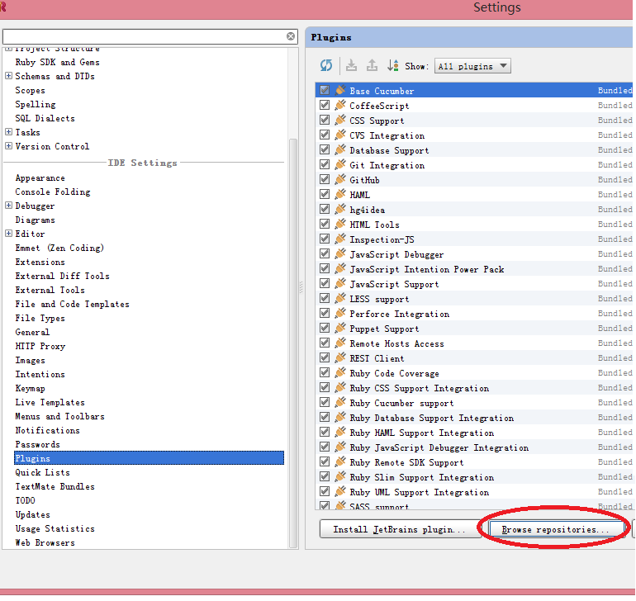Clear the settings search field icon
The width and height of the screenshot is (636, 601).
(x=291, y=36)
